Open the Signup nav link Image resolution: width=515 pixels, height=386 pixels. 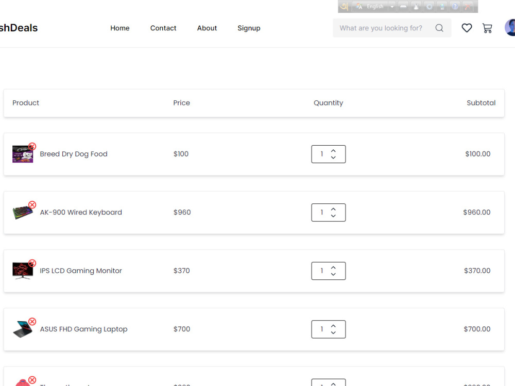pyautogui.click(x=249, y=28)
